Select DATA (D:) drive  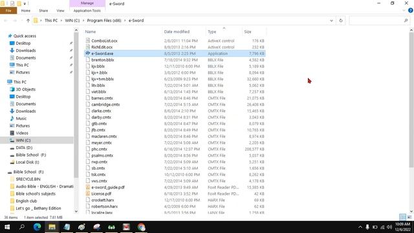[24, 148]
